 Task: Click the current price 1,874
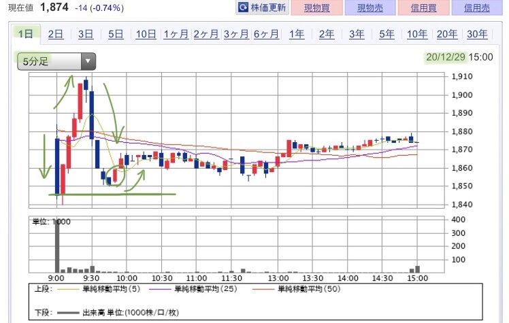click(54, 7)
